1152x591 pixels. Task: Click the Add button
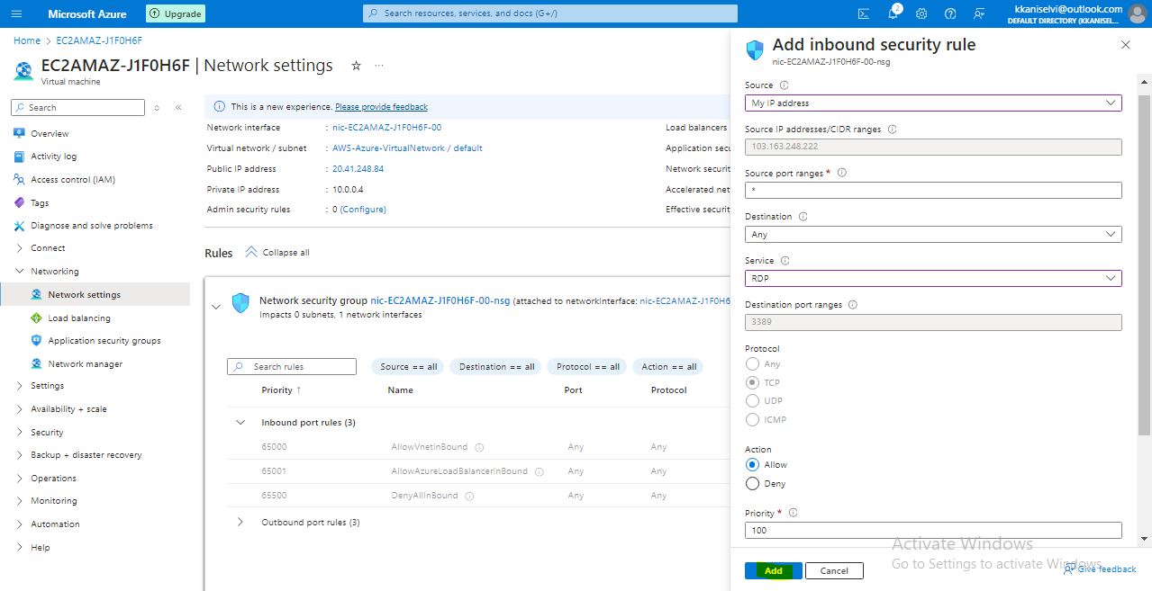click(773, 571)
